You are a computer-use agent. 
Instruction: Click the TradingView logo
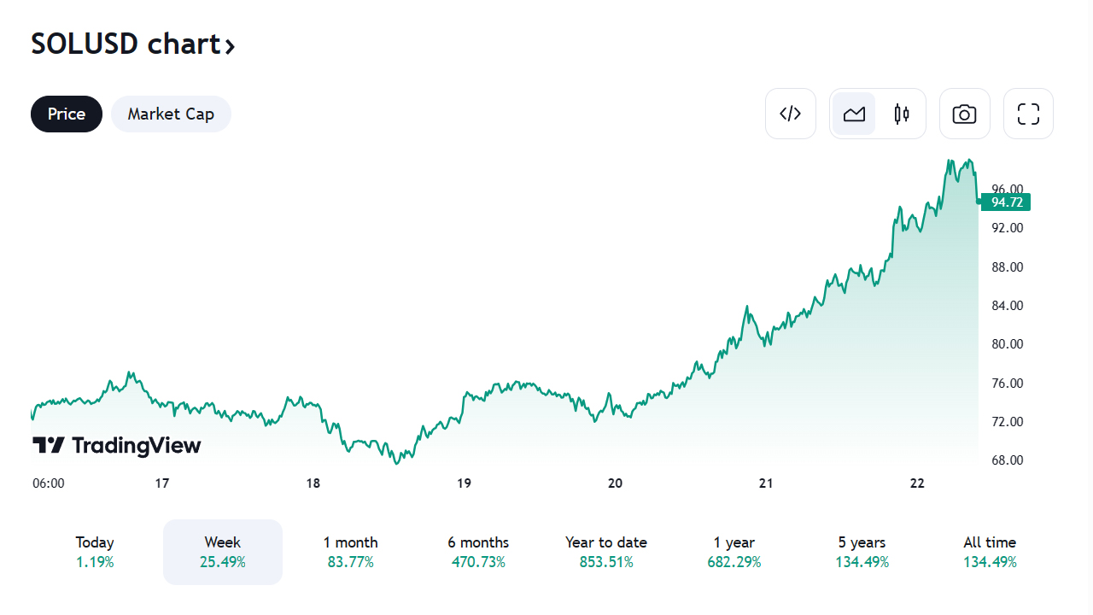pos(117,445)
